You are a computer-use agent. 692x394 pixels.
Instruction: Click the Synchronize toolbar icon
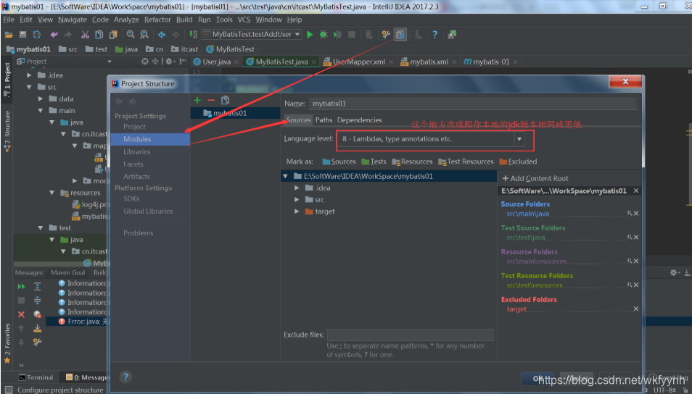tap(37, 34)
